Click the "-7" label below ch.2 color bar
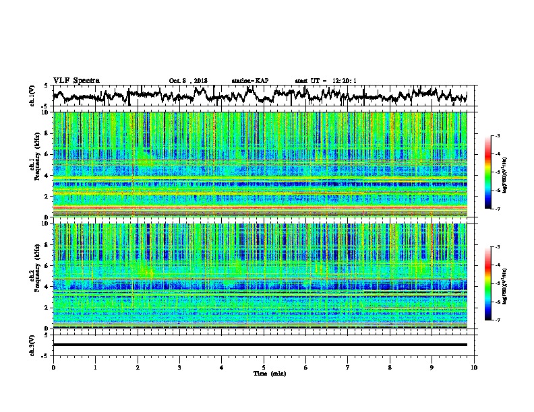 tap(497, 320)
